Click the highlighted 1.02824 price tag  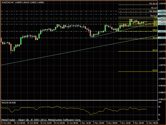162,38
